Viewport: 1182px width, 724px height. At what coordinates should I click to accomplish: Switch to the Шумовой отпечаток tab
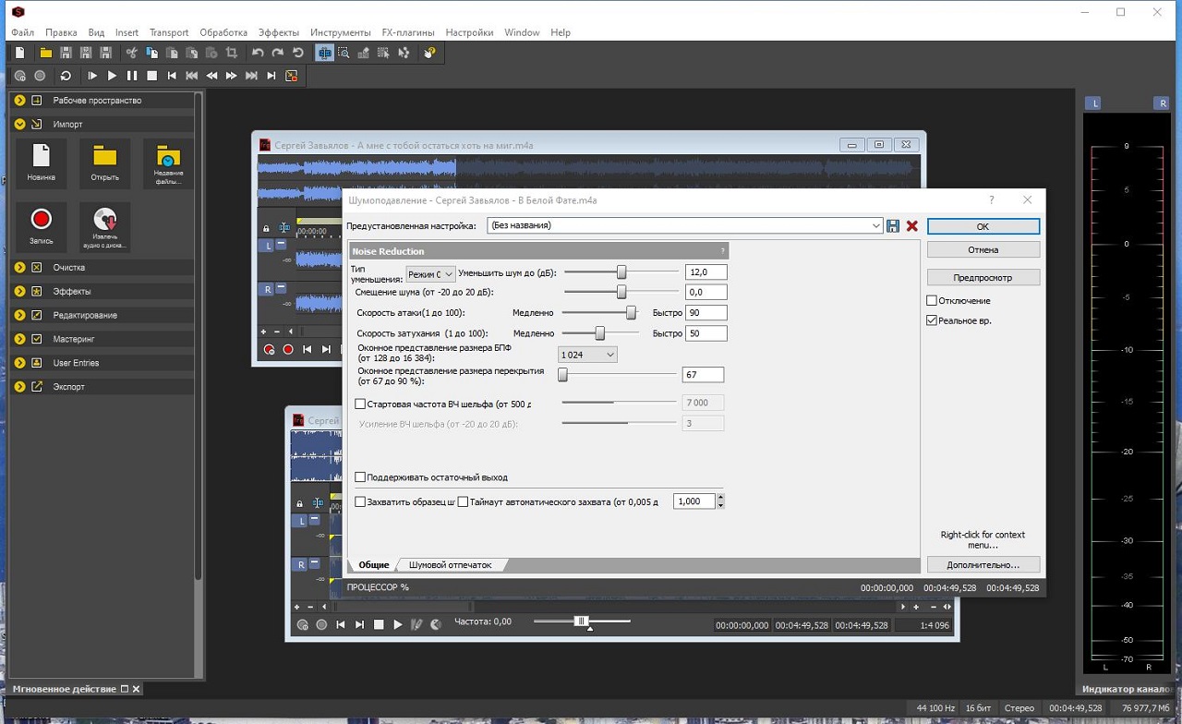tap(450, 564)
